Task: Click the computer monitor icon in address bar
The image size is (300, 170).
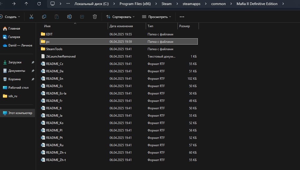Action: pos(53,4)
